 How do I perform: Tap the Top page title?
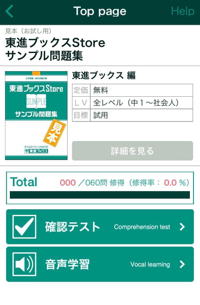100,11
